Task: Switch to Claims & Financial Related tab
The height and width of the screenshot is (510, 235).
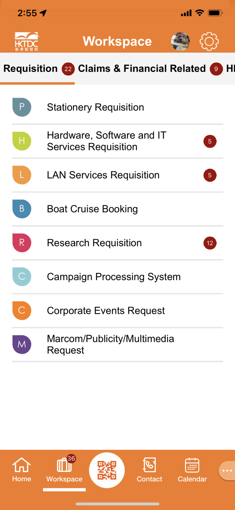Action: [x=142, y=68]
